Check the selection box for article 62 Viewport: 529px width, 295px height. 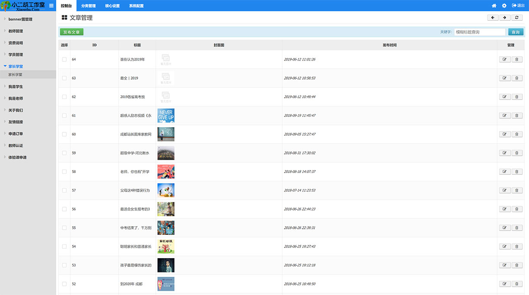[x=64, y=96]
